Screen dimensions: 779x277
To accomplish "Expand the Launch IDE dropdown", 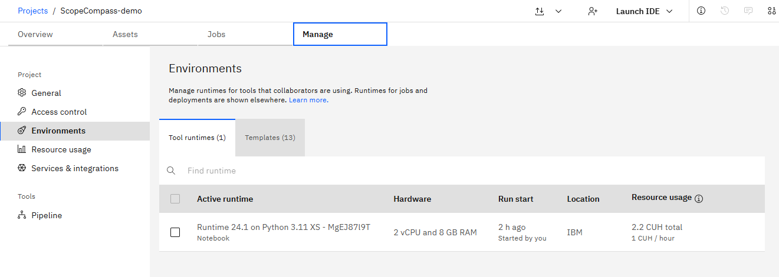I will click(x=644, y=11).
